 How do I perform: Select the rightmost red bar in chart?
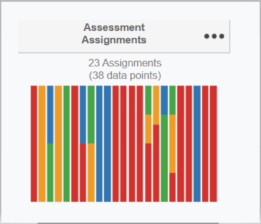point(213,144)
